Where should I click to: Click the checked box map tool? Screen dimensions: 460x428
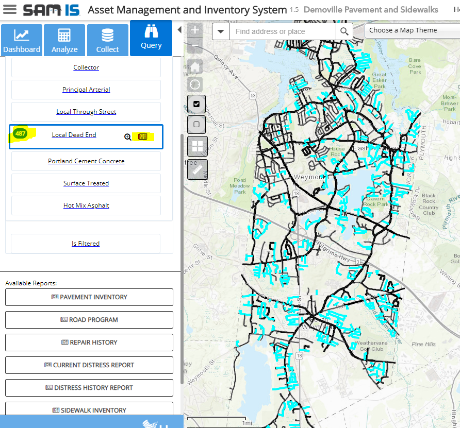coord(196,104)
